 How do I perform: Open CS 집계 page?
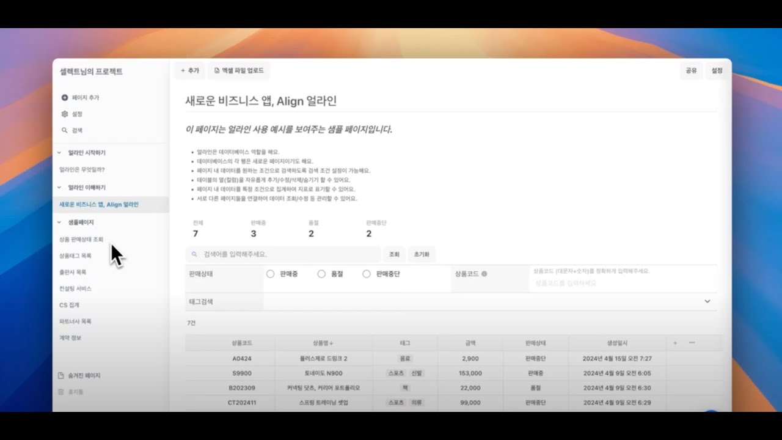[x=69, y=305]
